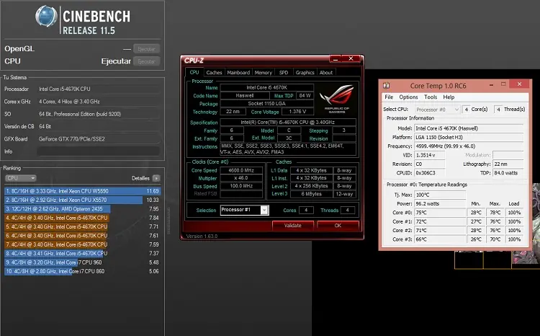The width and height of the screenshot is (540, 336).
Task: Open the File menu in Core Temp
Action: pyautogui.click(x=389, y=97)
